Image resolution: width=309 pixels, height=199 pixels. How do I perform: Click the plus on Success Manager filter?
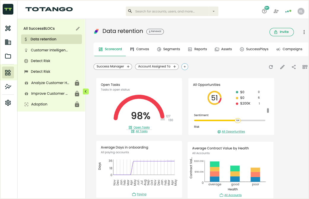click(128, 67)
